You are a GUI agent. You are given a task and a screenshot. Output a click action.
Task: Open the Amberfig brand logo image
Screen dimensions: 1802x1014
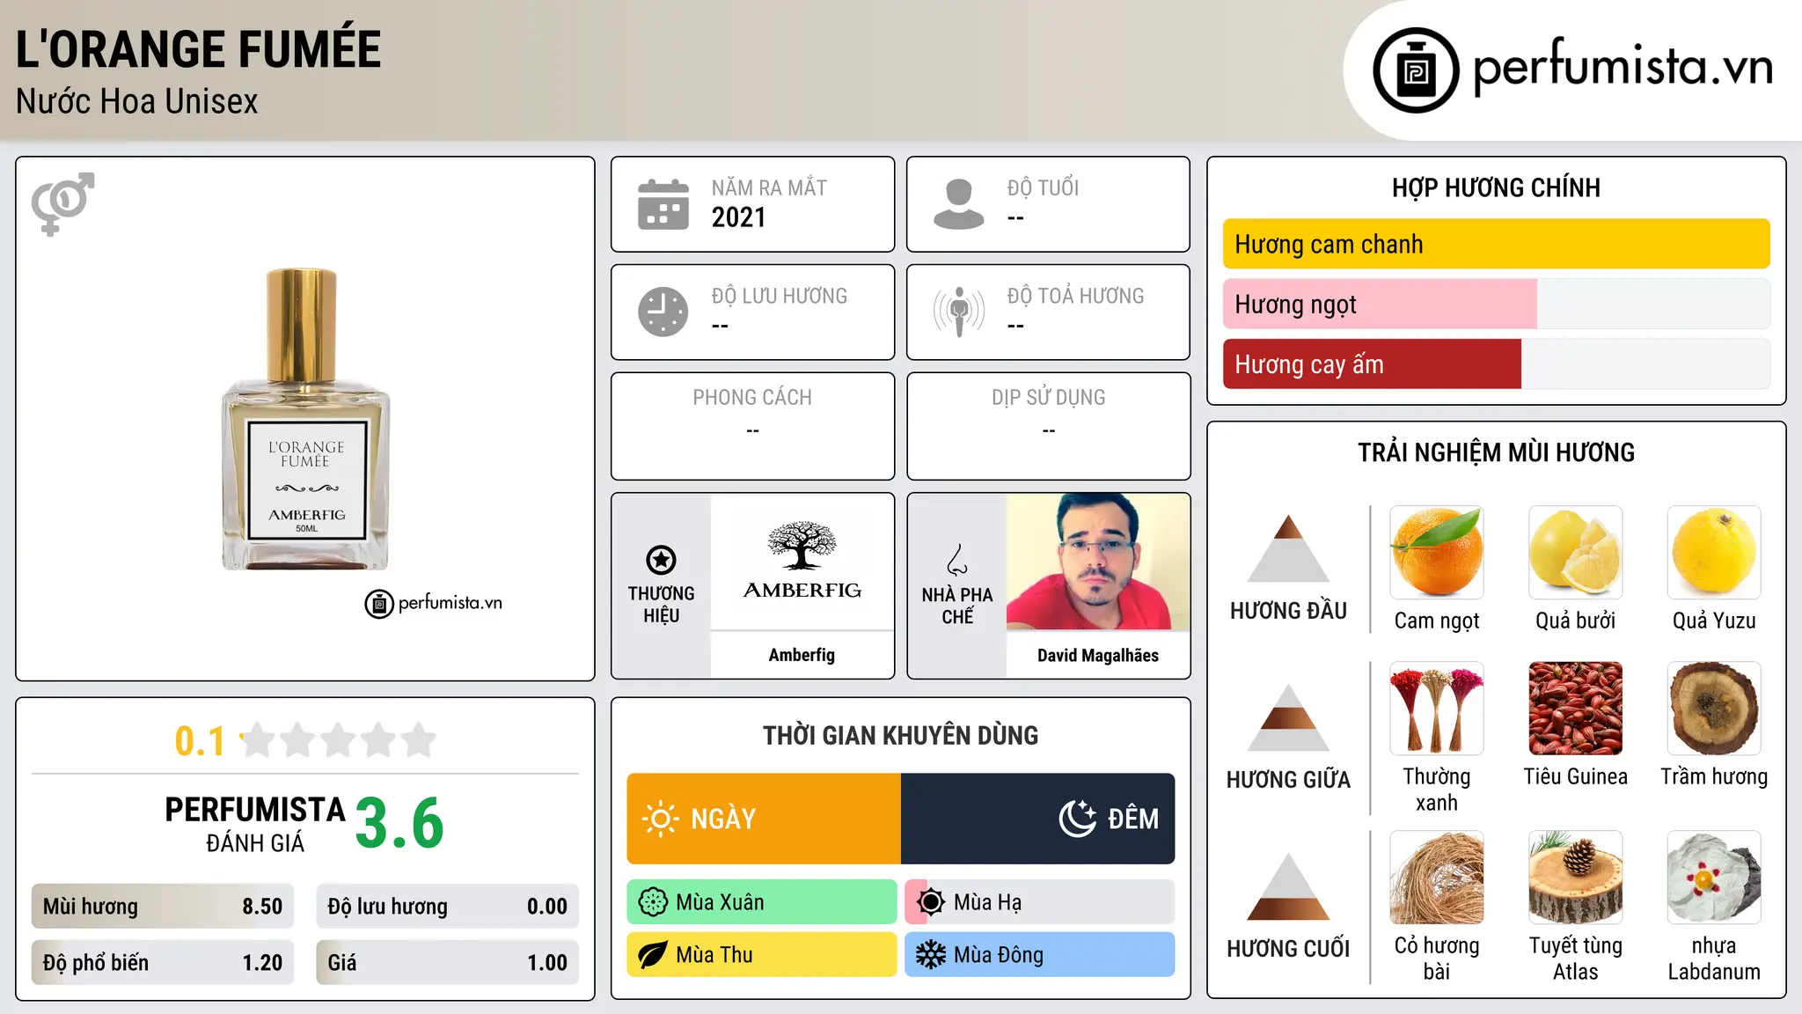pos(802,562)
